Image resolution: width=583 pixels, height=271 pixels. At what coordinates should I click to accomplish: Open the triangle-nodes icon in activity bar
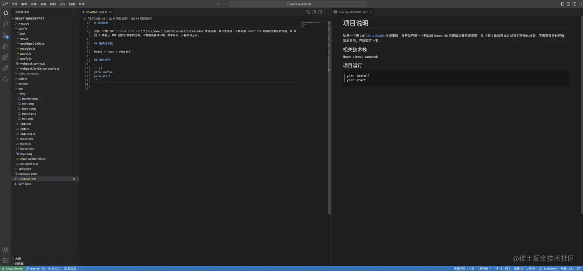coord(5,79)
